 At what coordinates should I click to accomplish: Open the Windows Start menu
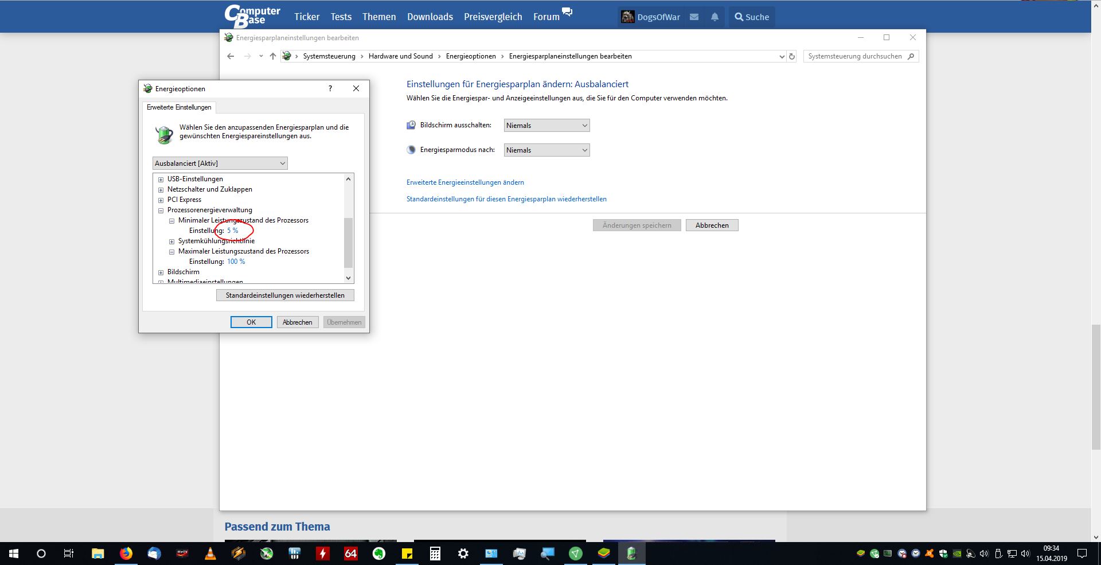(14, 554)
